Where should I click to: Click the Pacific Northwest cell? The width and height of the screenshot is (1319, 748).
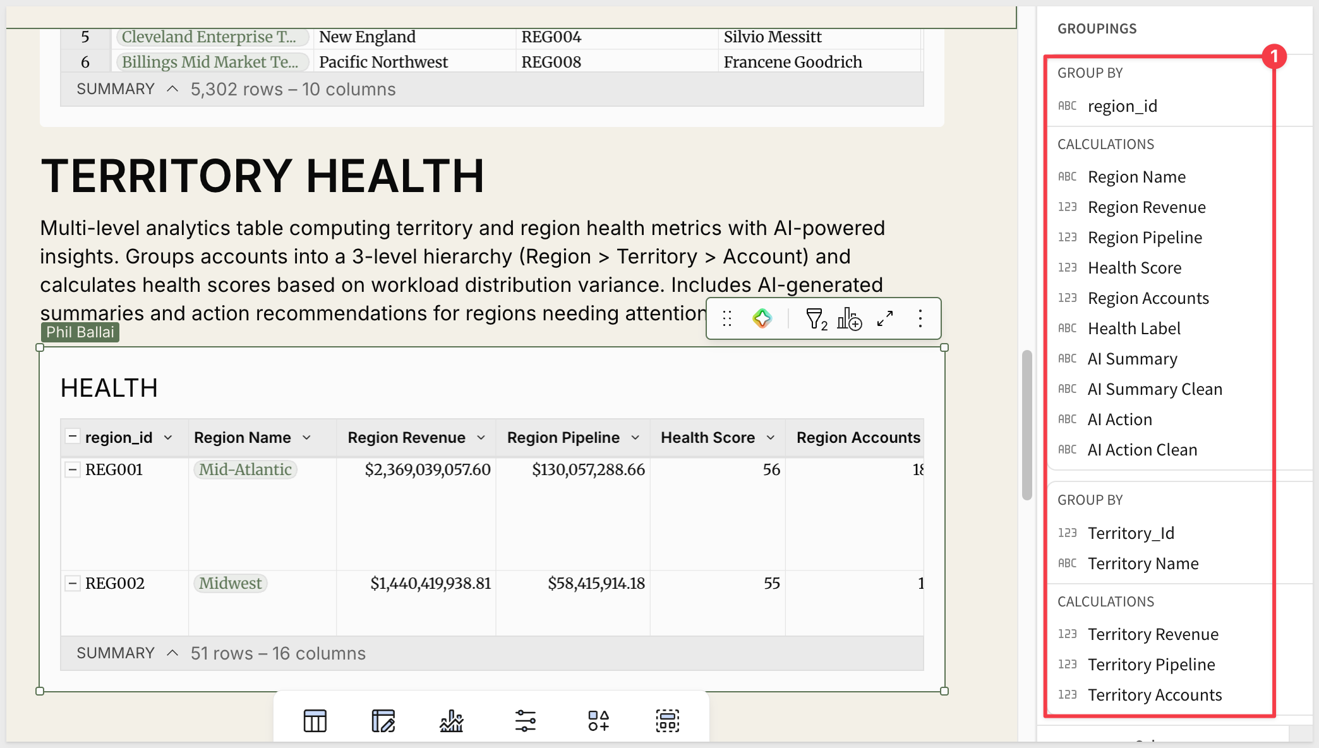tap(415, 62)
